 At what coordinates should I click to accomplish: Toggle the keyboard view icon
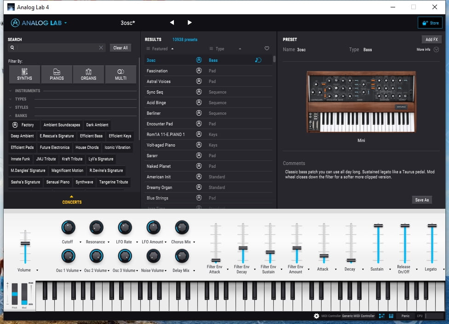(391, 316)
